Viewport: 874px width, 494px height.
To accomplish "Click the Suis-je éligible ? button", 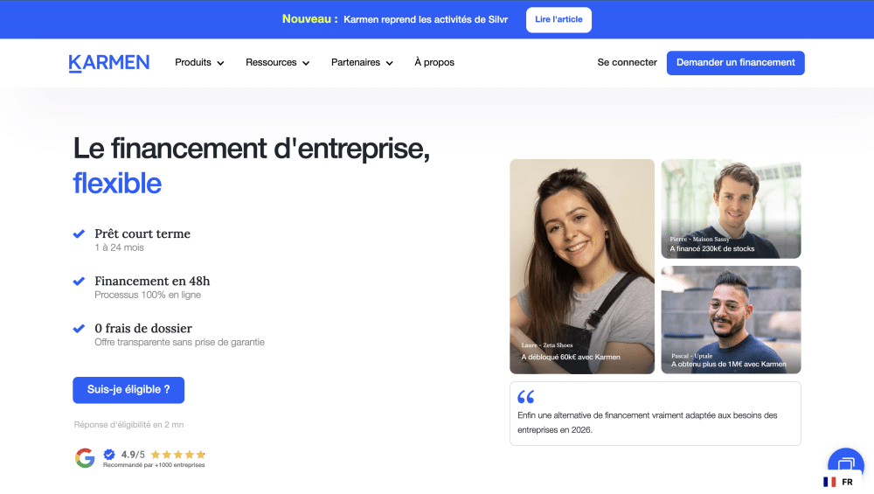I will 128,390.
